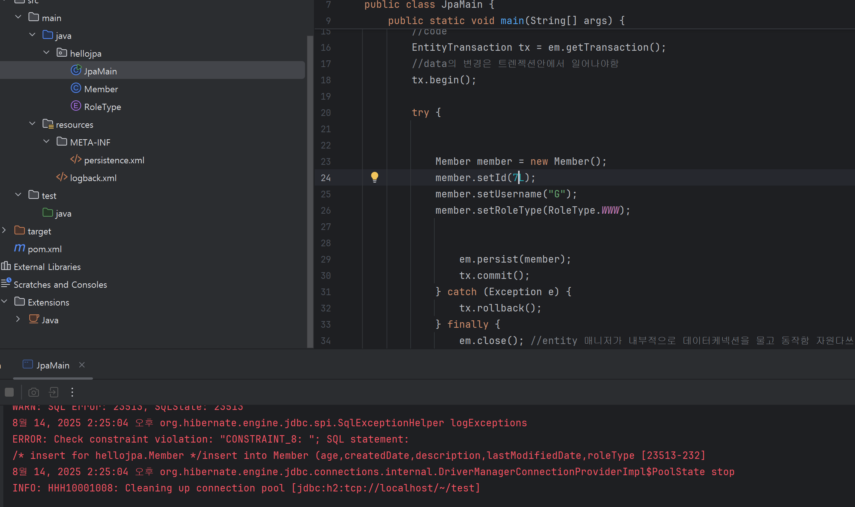Collapse the main folder
This screenshot has height=507, width=855.
18,17
